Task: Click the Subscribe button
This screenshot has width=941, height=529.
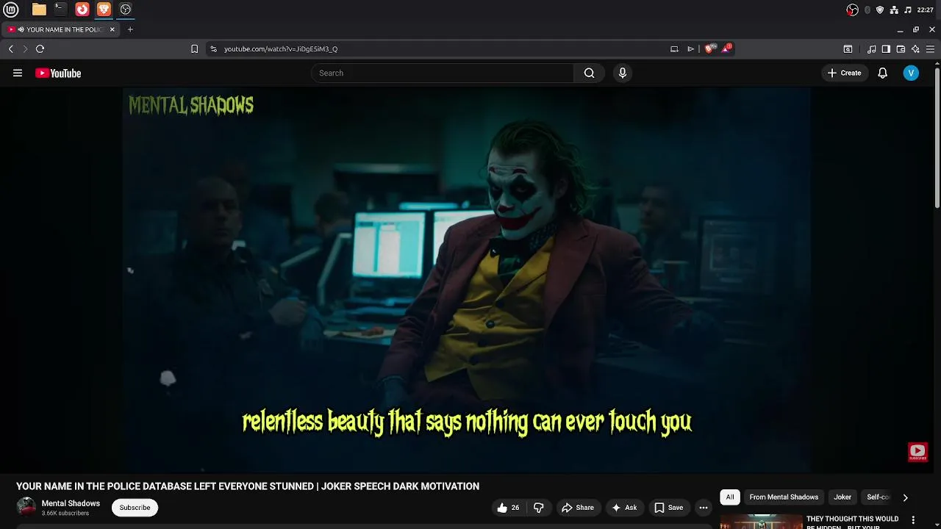Action: (x=135, y=508)
